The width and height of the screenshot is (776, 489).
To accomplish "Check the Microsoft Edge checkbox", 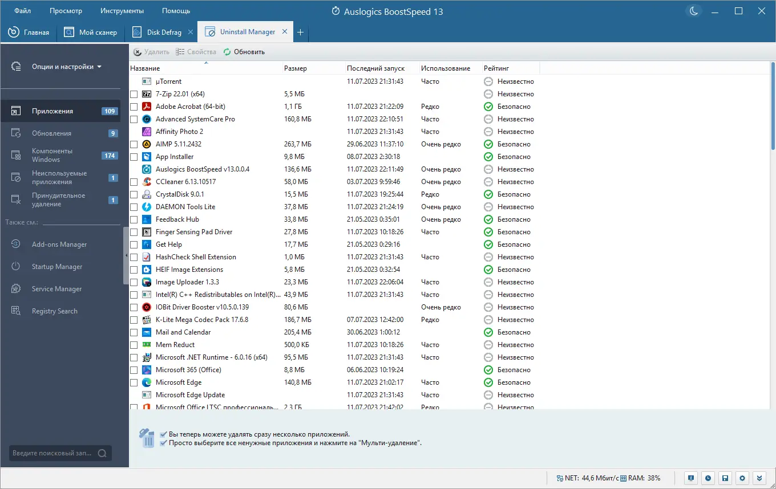I will tap(134, 382).
